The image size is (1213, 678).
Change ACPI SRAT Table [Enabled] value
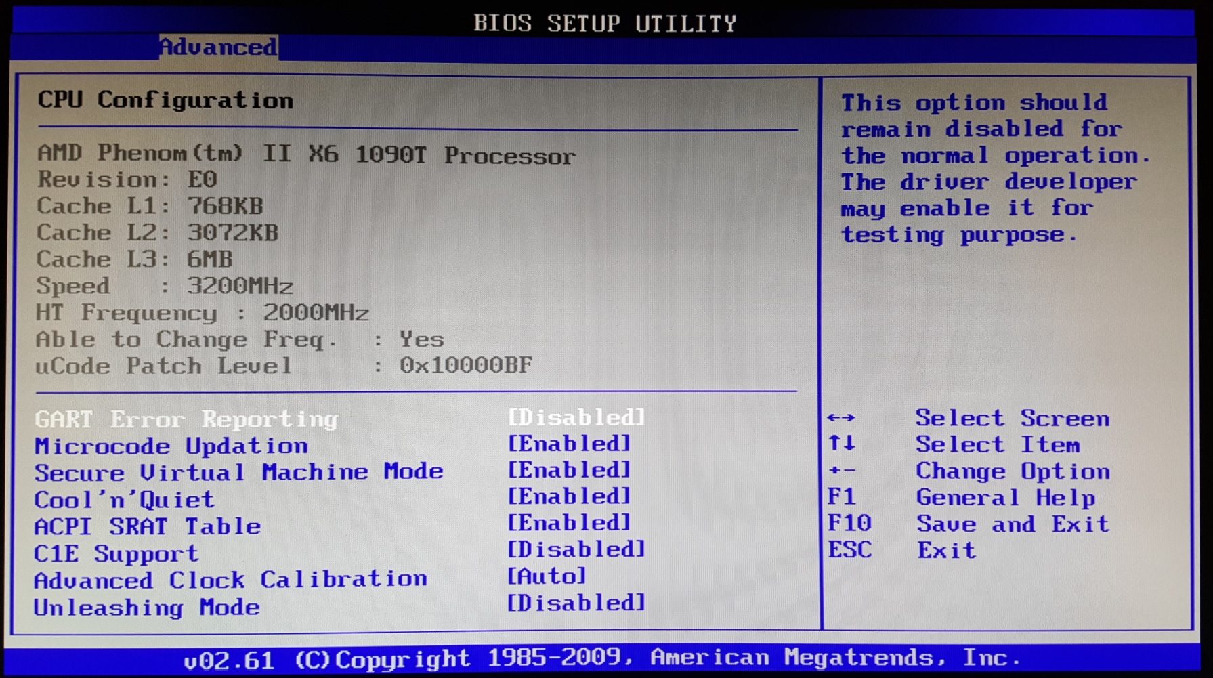(x=569, y=523)
